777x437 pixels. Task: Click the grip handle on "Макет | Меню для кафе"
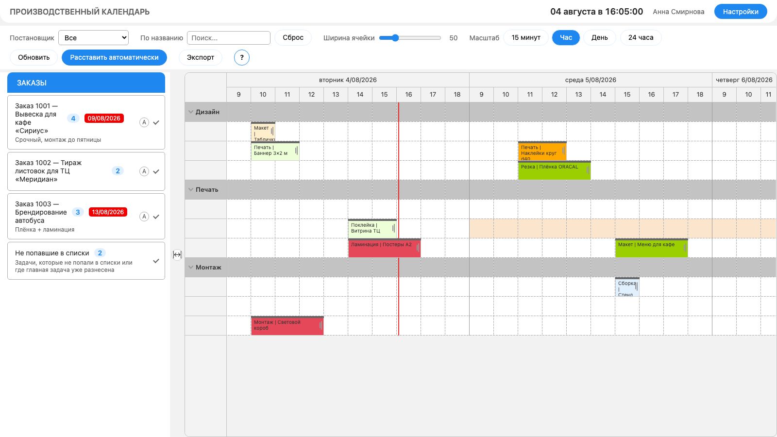click(x=685, y=248)
